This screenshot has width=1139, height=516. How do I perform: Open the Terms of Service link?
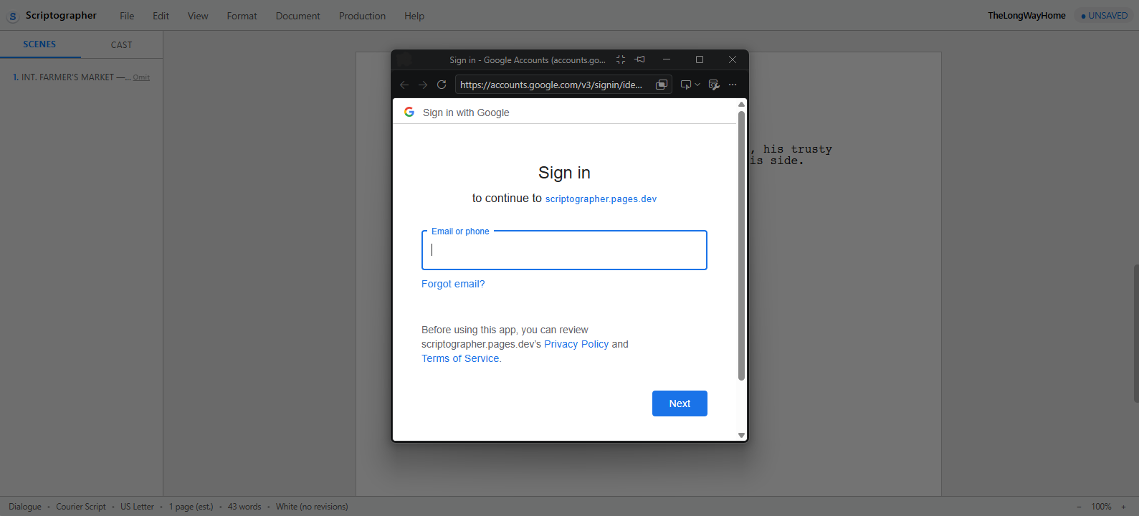[x=461, y=358]
